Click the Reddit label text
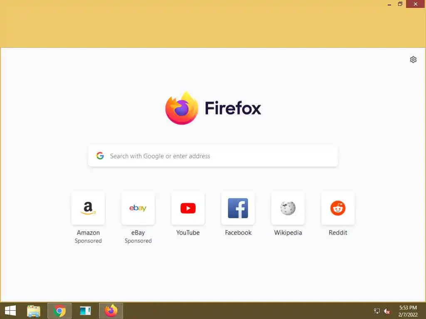 click(x=338, y=233)
